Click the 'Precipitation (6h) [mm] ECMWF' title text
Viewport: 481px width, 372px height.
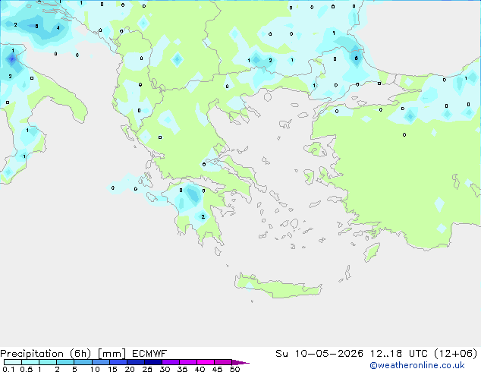click(x=83, y=354)
